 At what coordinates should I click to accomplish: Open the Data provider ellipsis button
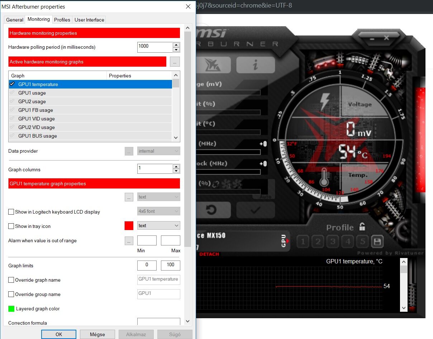tap(129, 151)
